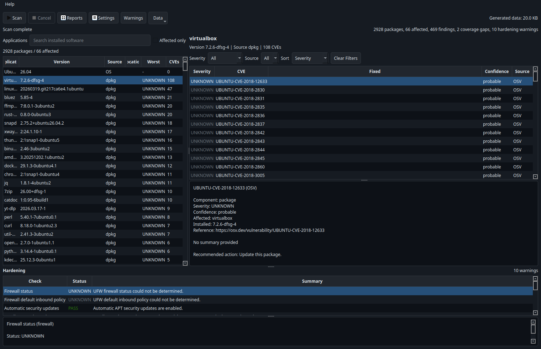Click the firewall detail pane scroll-down arrow
The height and width of the screenshot is (349, 541).
pos(533,341)
